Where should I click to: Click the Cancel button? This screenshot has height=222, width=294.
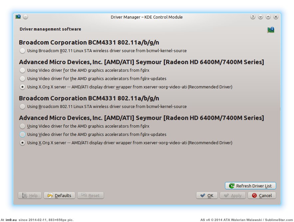click(x=262, y=196)
